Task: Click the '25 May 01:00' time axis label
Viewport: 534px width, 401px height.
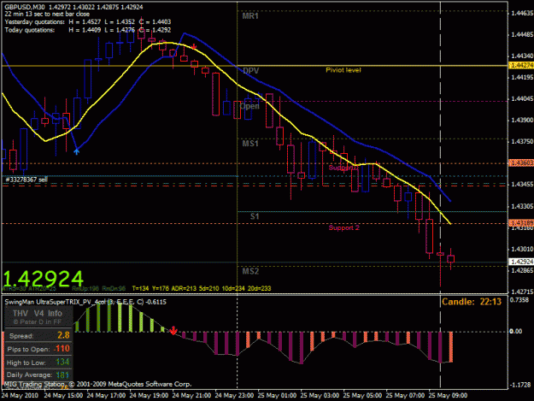Action: 277,396
